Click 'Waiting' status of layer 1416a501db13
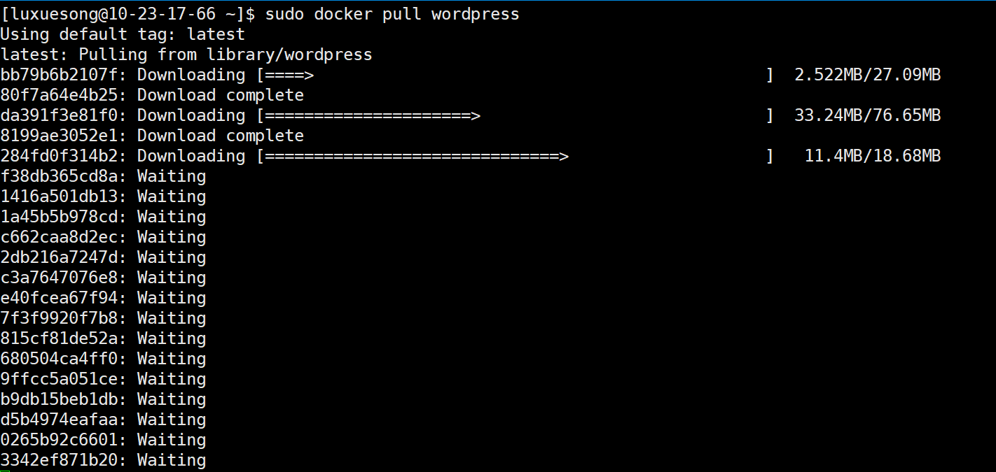The image size is (996, 472). [172, 196]
